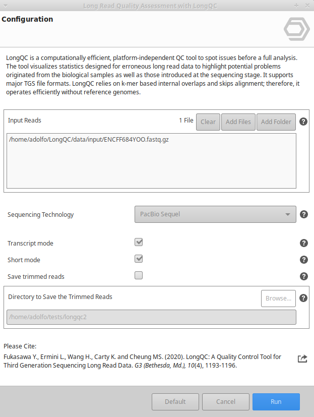Reset settings with the Default button
Image resolution: width=314 pixels, height=417 pixels.
[175, 402]
